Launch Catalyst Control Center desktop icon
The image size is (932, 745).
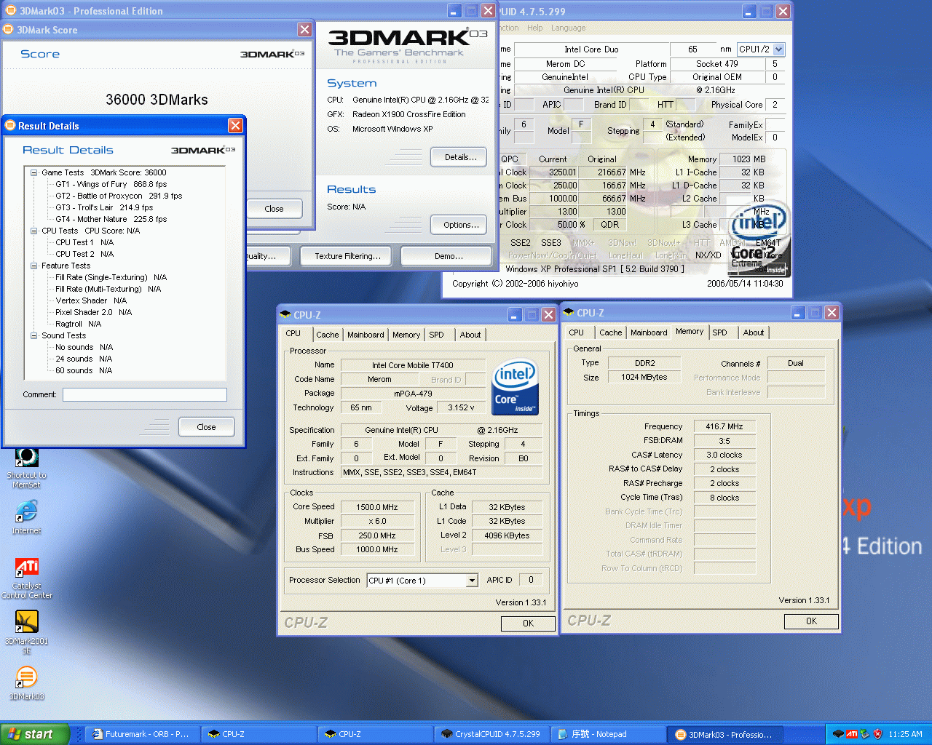(x=27, y=578)
